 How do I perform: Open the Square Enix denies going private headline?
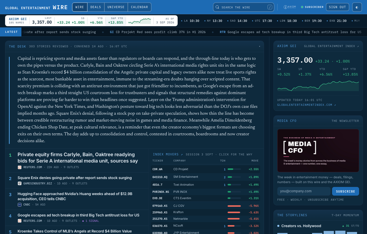(x=75, y=178)
